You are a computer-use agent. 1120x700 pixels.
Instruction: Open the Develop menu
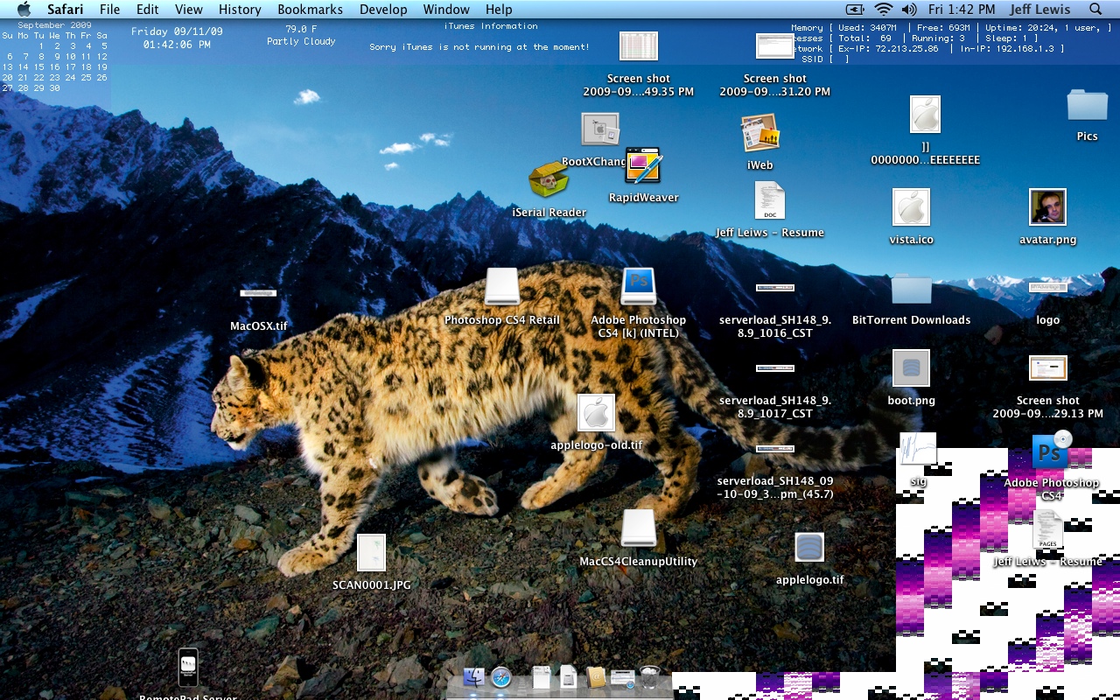tap(383, 10)
